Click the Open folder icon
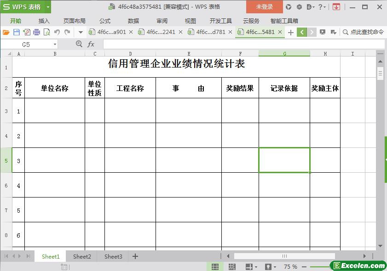This screenshot has width=387, height=271. click(x=6, y=32)
